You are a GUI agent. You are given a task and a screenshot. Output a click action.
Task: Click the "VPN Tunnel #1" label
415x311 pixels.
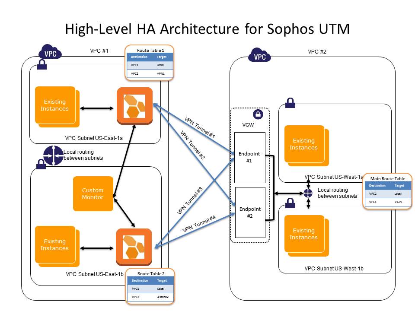pyautogui.click(x=200, y=127)
